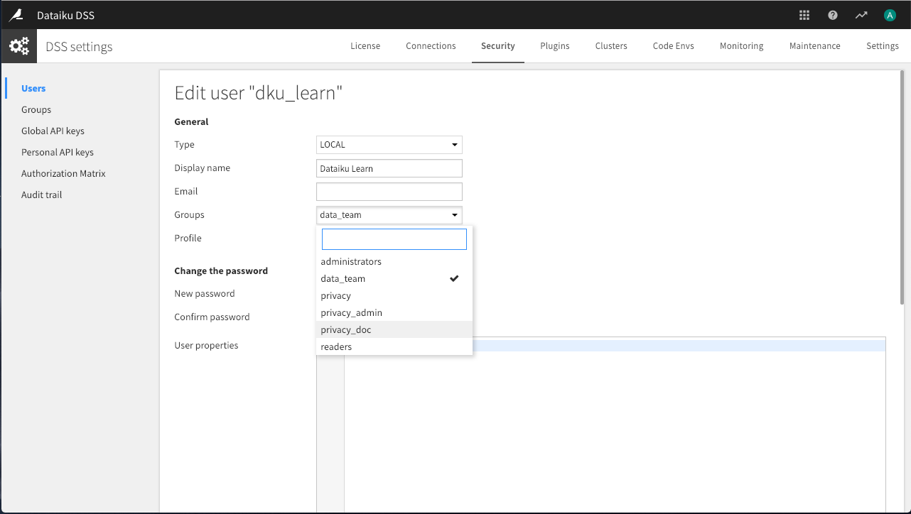Click the empty Email field

pyautogui.click(x=389, y=192)
